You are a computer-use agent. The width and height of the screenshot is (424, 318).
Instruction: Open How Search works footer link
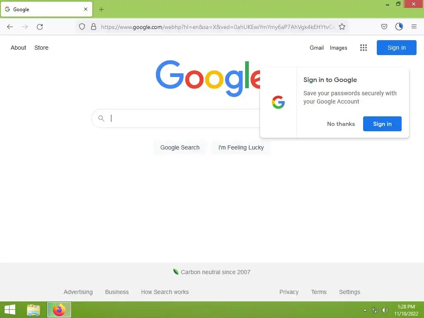pyautogui.click(x=165, y=292)
